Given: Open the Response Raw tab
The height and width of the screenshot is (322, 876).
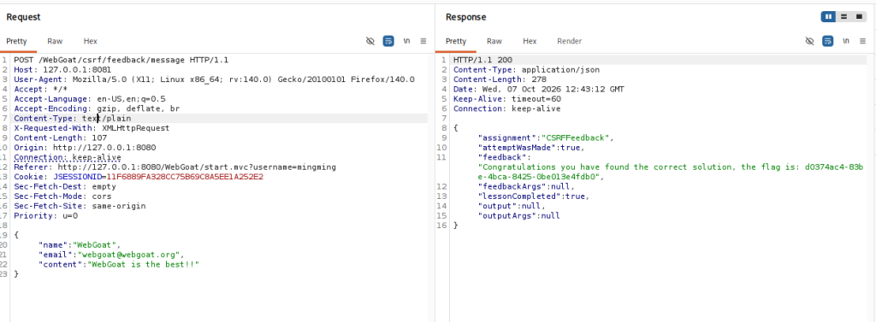Looking at the screenshot, I should (x=494, y=41).
